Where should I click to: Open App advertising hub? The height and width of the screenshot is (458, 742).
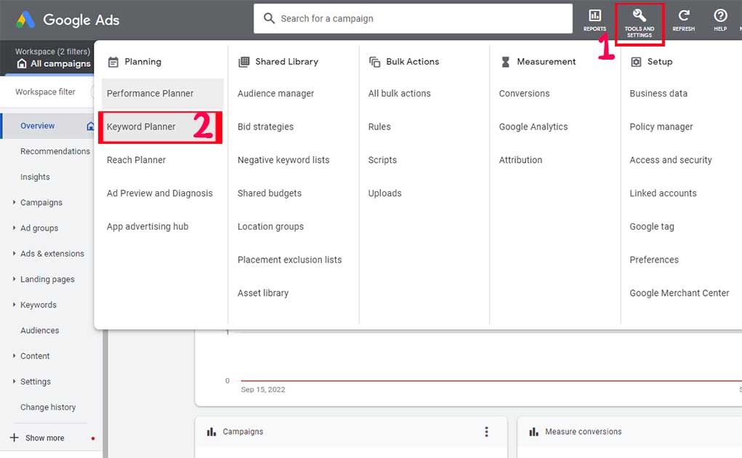click(148, 226)
